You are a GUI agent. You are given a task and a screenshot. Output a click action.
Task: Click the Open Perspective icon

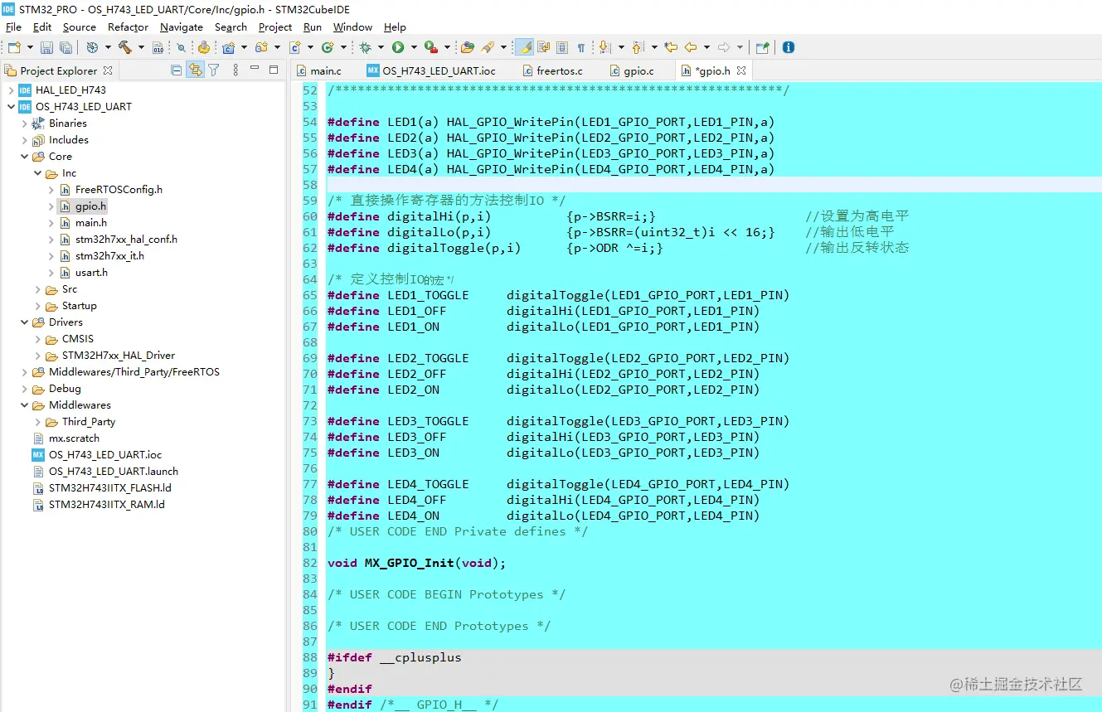point(763,47)
